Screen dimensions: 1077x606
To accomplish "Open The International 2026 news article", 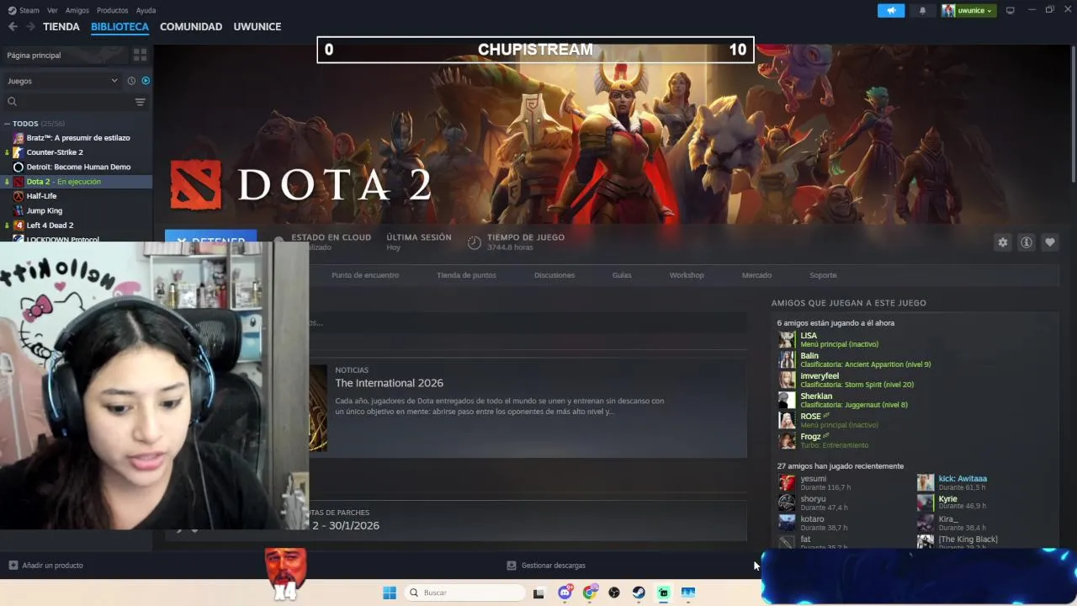I will coord(389,383).
